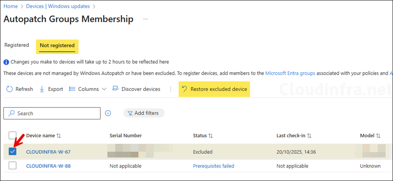Open device CLOUDINFRA-W-67 link

pos(48,152)
